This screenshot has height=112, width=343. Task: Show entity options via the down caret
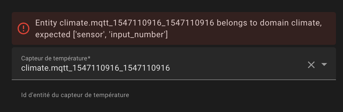pos(324,65)
